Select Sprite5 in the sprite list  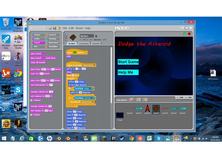tap(165, 110)
